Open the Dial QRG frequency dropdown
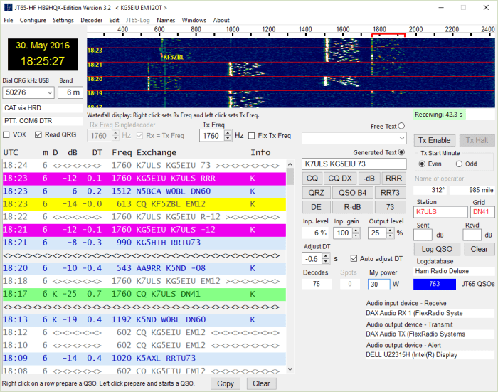This screenshot has height=392, width=498. click(48, 93)
